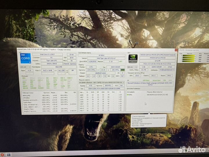Click the module size 4 ГБ field
209x157 pixels.
pyautogui.click(x=91, y=85)
